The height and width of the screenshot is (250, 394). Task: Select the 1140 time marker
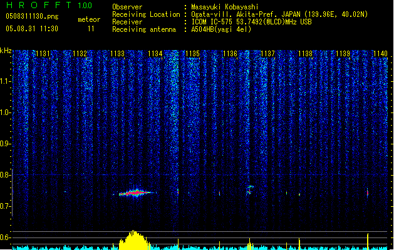[x=380, y=54]
